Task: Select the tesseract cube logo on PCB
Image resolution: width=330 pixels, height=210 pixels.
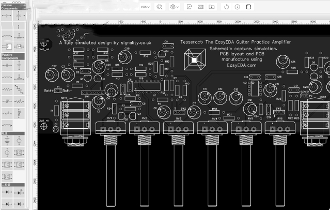Action: click(195, 59)
